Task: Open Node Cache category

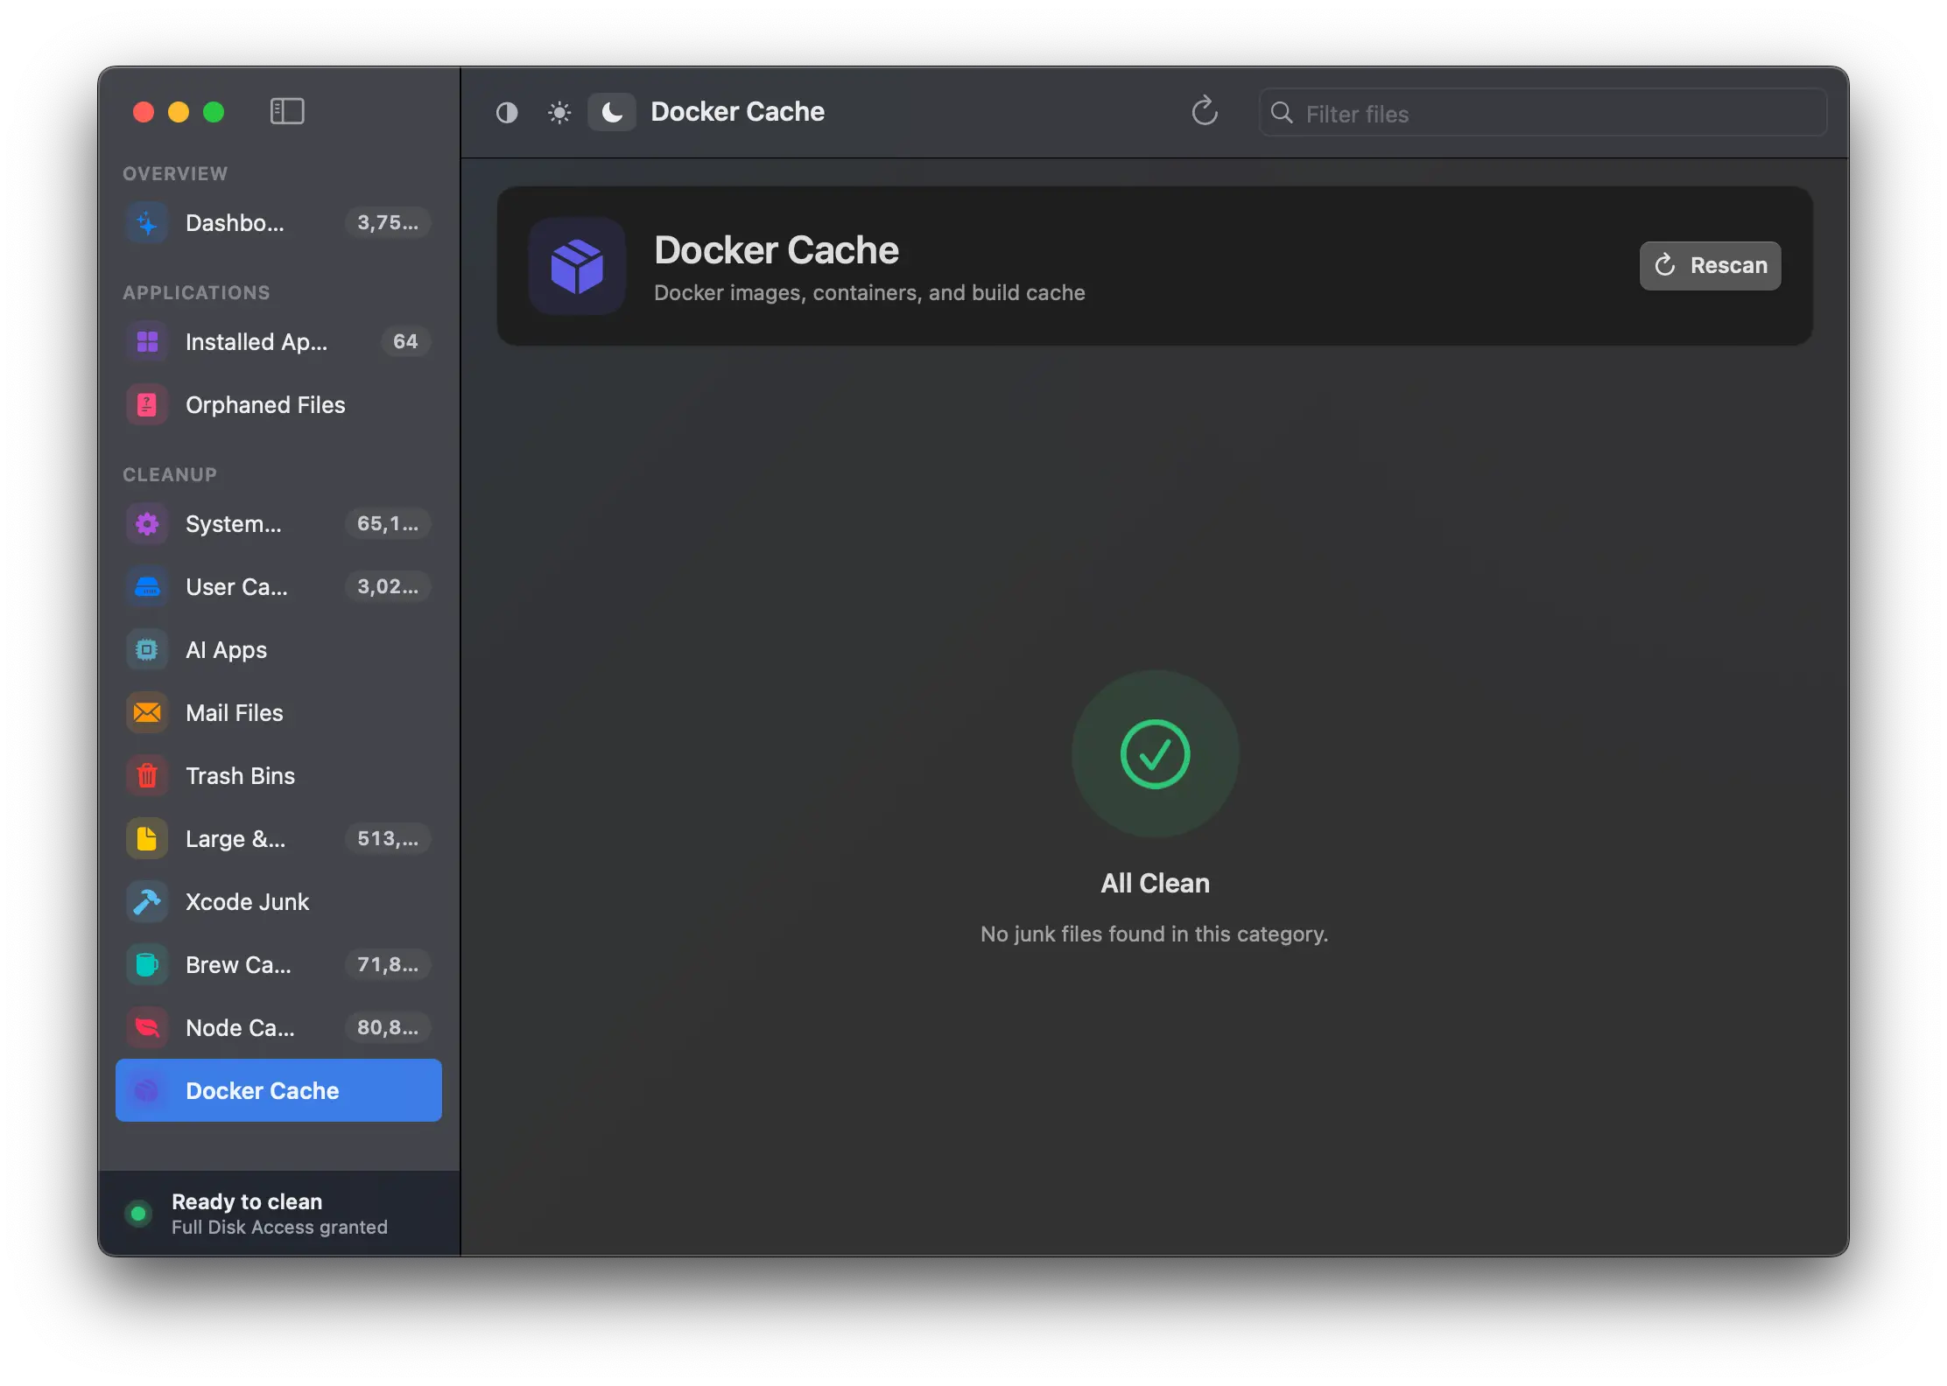Action: tap(278, 1027)
